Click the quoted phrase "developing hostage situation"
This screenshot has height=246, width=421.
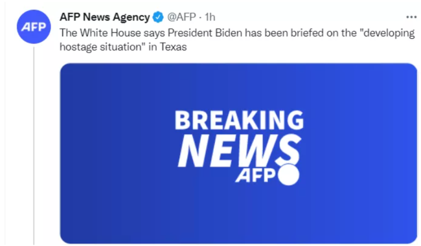[237, 39]
